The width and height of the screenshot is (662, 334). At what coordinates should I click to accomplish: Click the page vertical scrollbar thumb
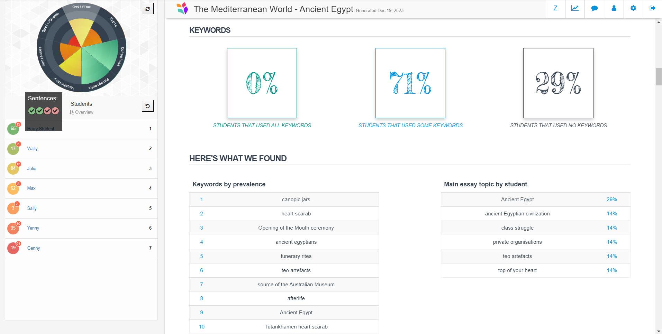point(659,77)
